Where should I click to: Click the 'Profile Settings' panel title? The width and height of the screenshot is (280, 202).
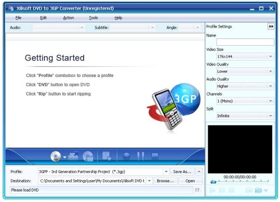click(219, 26)
